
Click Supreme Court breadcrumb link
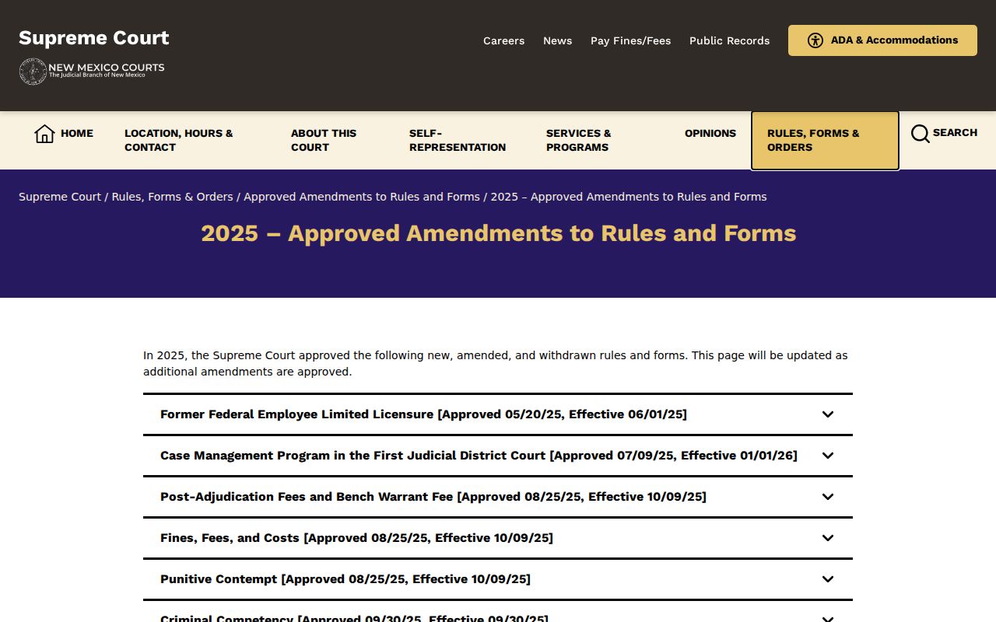60,197
